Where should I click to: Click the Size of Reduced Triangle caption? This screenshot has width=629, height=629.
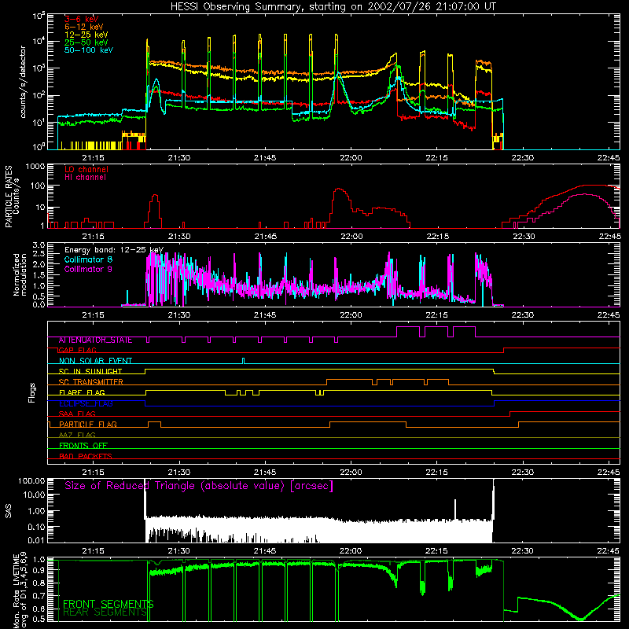199,486
